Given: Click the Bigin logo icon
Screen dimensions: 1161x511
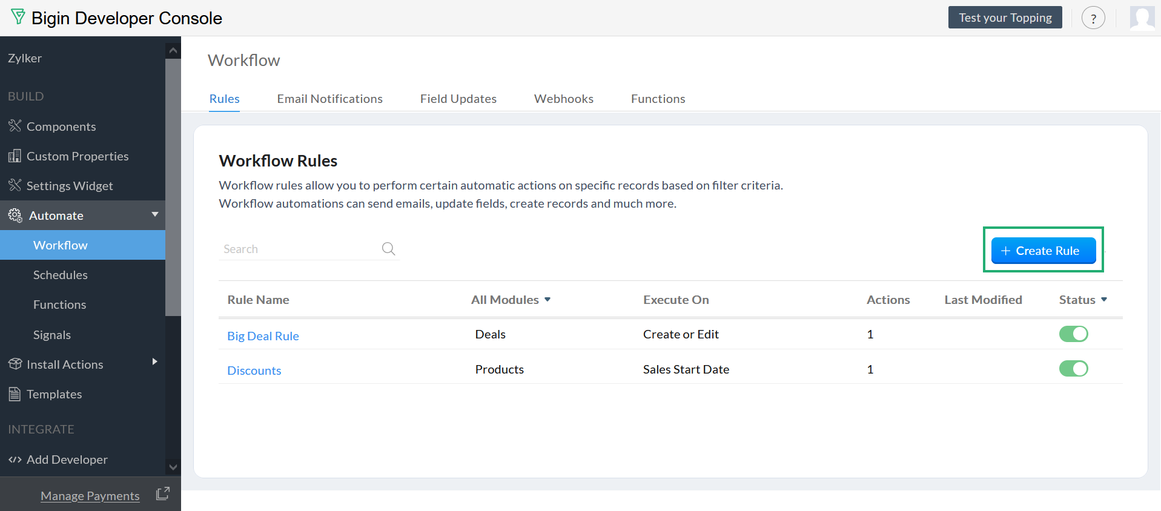Looking at the screenshot, I should click(x=18, y=17).
